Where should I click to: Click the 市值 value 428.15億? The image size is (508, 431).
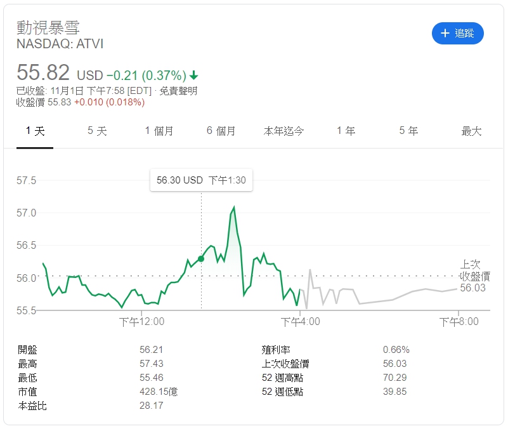tap(159, 392)
